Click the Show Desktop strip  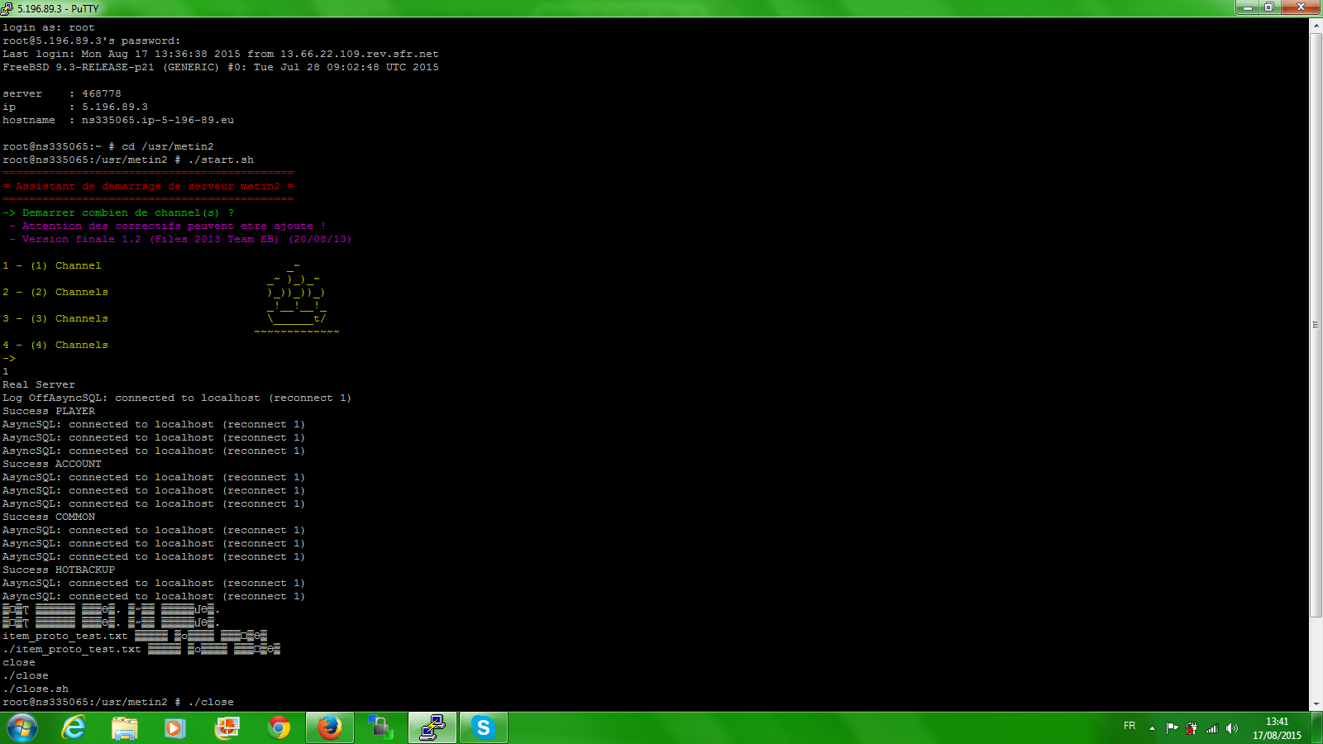1316,728
